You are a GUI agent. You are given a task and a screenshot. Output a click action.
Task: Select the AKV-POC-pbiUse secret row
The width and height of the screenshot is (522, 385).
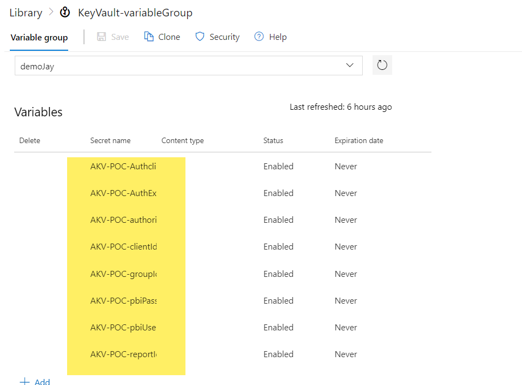tap(223, 327)
